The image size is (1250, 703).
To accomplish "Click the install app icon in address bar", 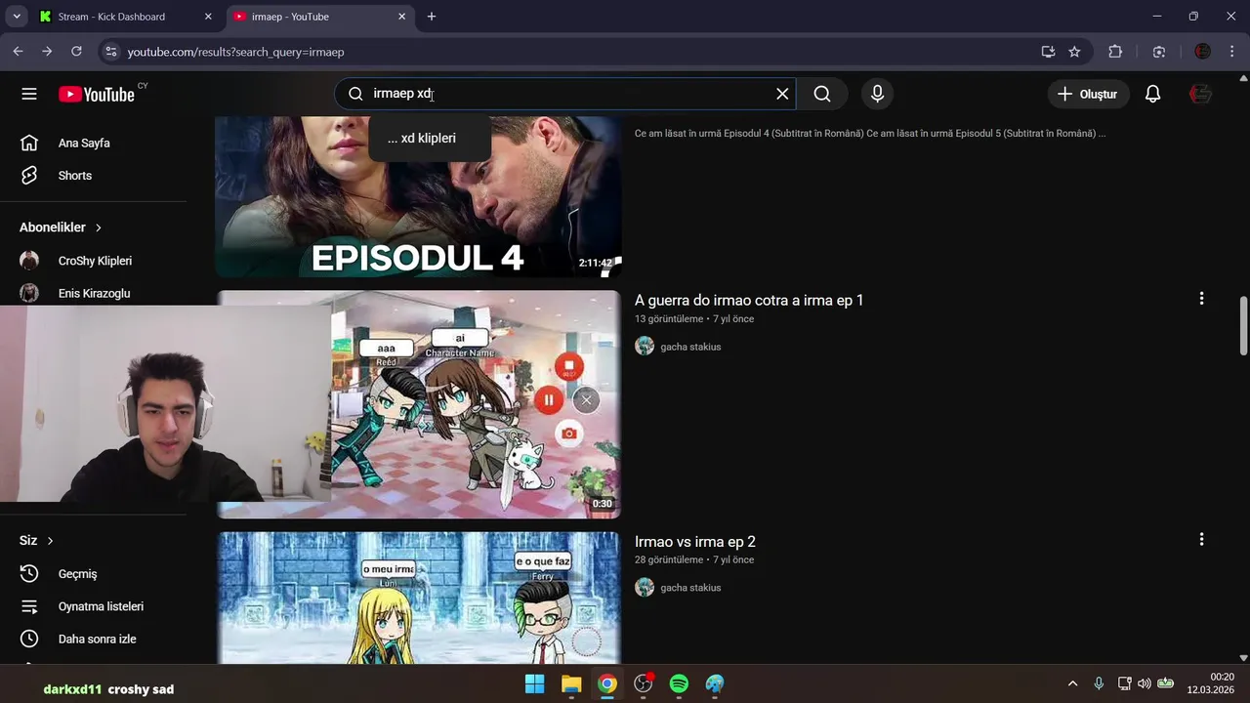I will click(1048, 52).
